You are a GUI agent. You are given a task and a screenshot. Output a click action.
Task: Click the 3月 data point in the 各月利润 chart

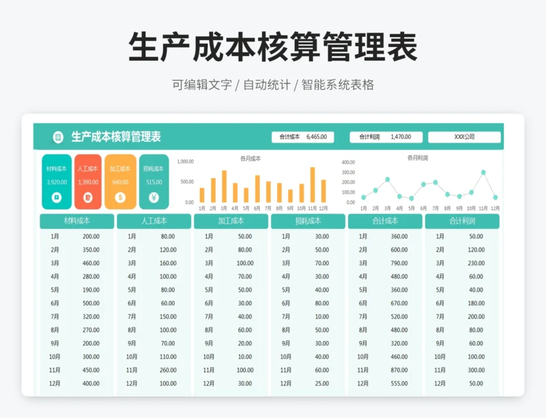pos(388,179)
